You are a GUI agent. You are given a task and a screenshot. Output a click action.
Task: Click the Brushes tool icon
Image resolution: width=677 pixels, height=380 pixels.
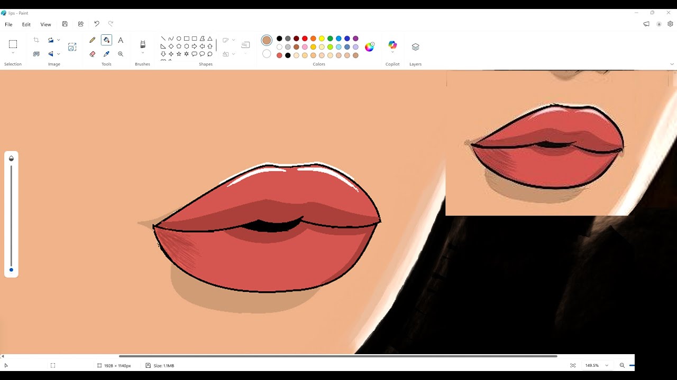click(142, 44)
